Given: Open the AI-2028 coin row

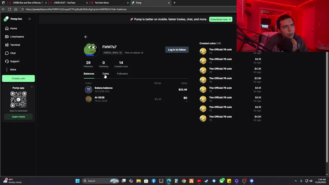Looking at the screenshot, I should click(136, 99).
